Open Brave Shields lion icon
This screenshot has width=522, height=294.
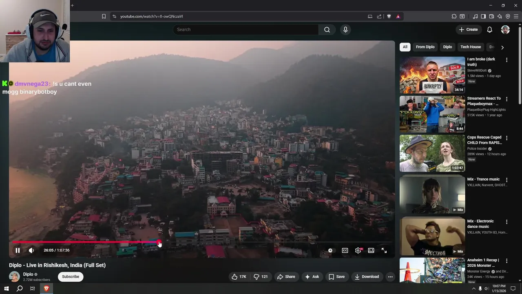389,16
